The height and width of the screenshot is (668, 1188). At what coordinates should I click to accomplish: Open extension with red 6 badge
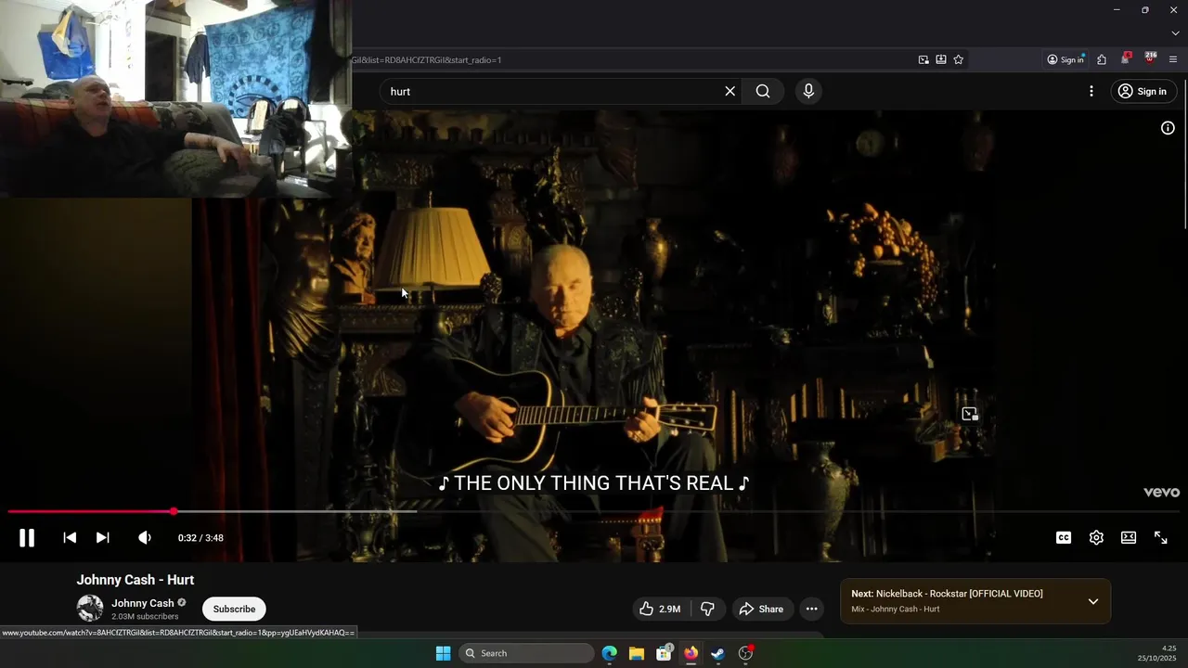coord(1126,58)
